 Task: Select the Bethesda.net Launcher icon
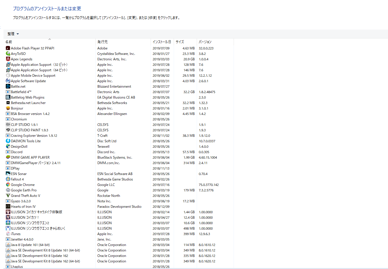click(8, 103)
